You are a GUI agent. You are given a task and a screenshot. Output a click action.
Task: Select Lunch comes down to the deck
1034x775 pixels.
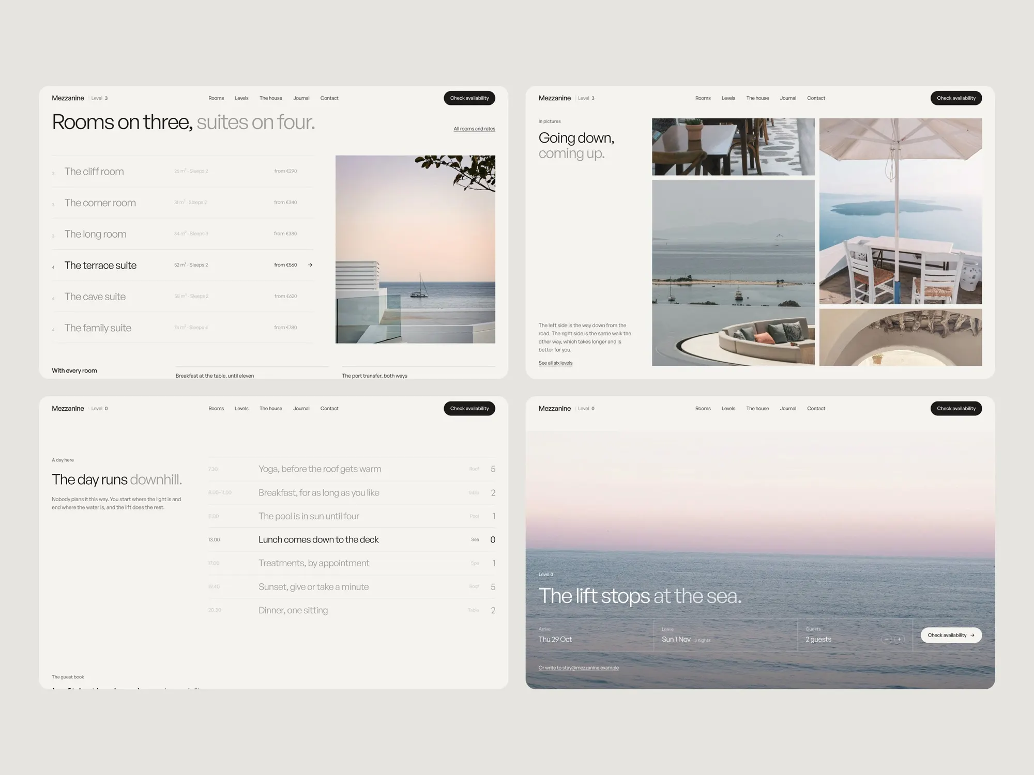click(352, 539)
